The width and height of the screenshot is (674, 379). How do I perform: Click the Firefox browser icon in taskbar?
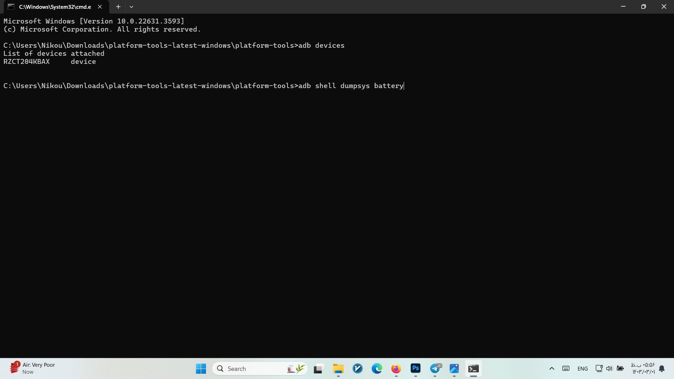click(x=396, y=368)
